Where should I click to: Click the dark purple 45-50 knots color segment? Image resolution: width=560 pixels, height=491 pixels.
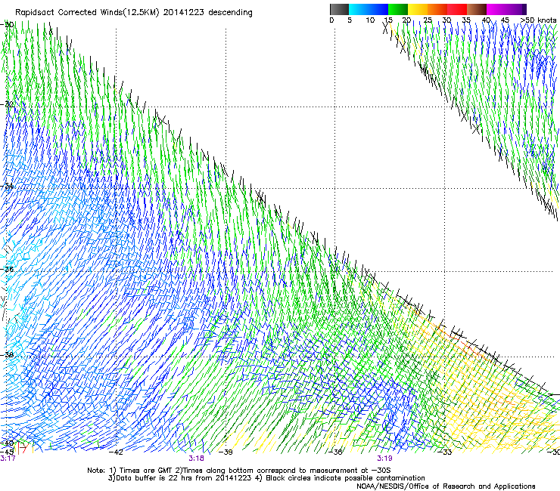coord(516,9)
